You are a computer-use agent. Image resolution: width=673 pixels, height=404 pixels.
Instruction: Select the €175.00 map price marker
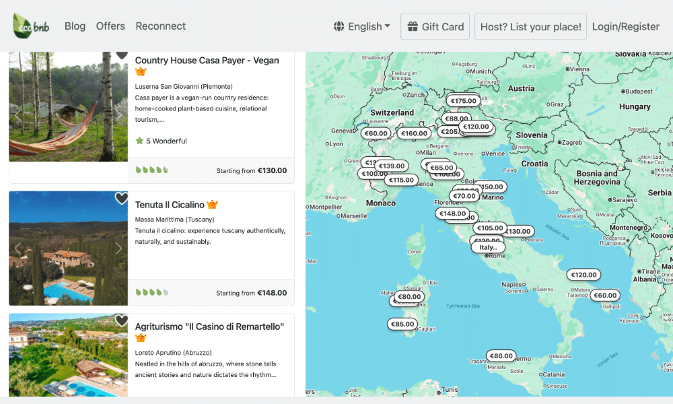(x=463, y=101)
